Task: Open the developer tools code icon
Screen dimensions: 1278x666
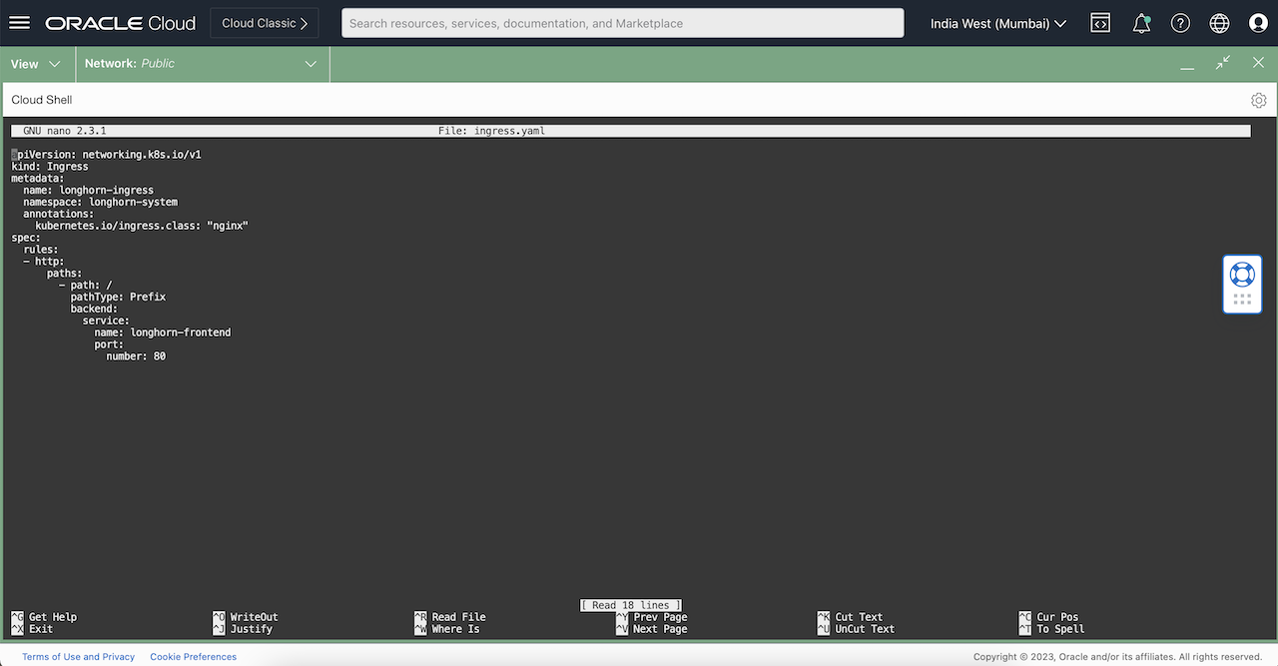Action: coord(1100,23)
